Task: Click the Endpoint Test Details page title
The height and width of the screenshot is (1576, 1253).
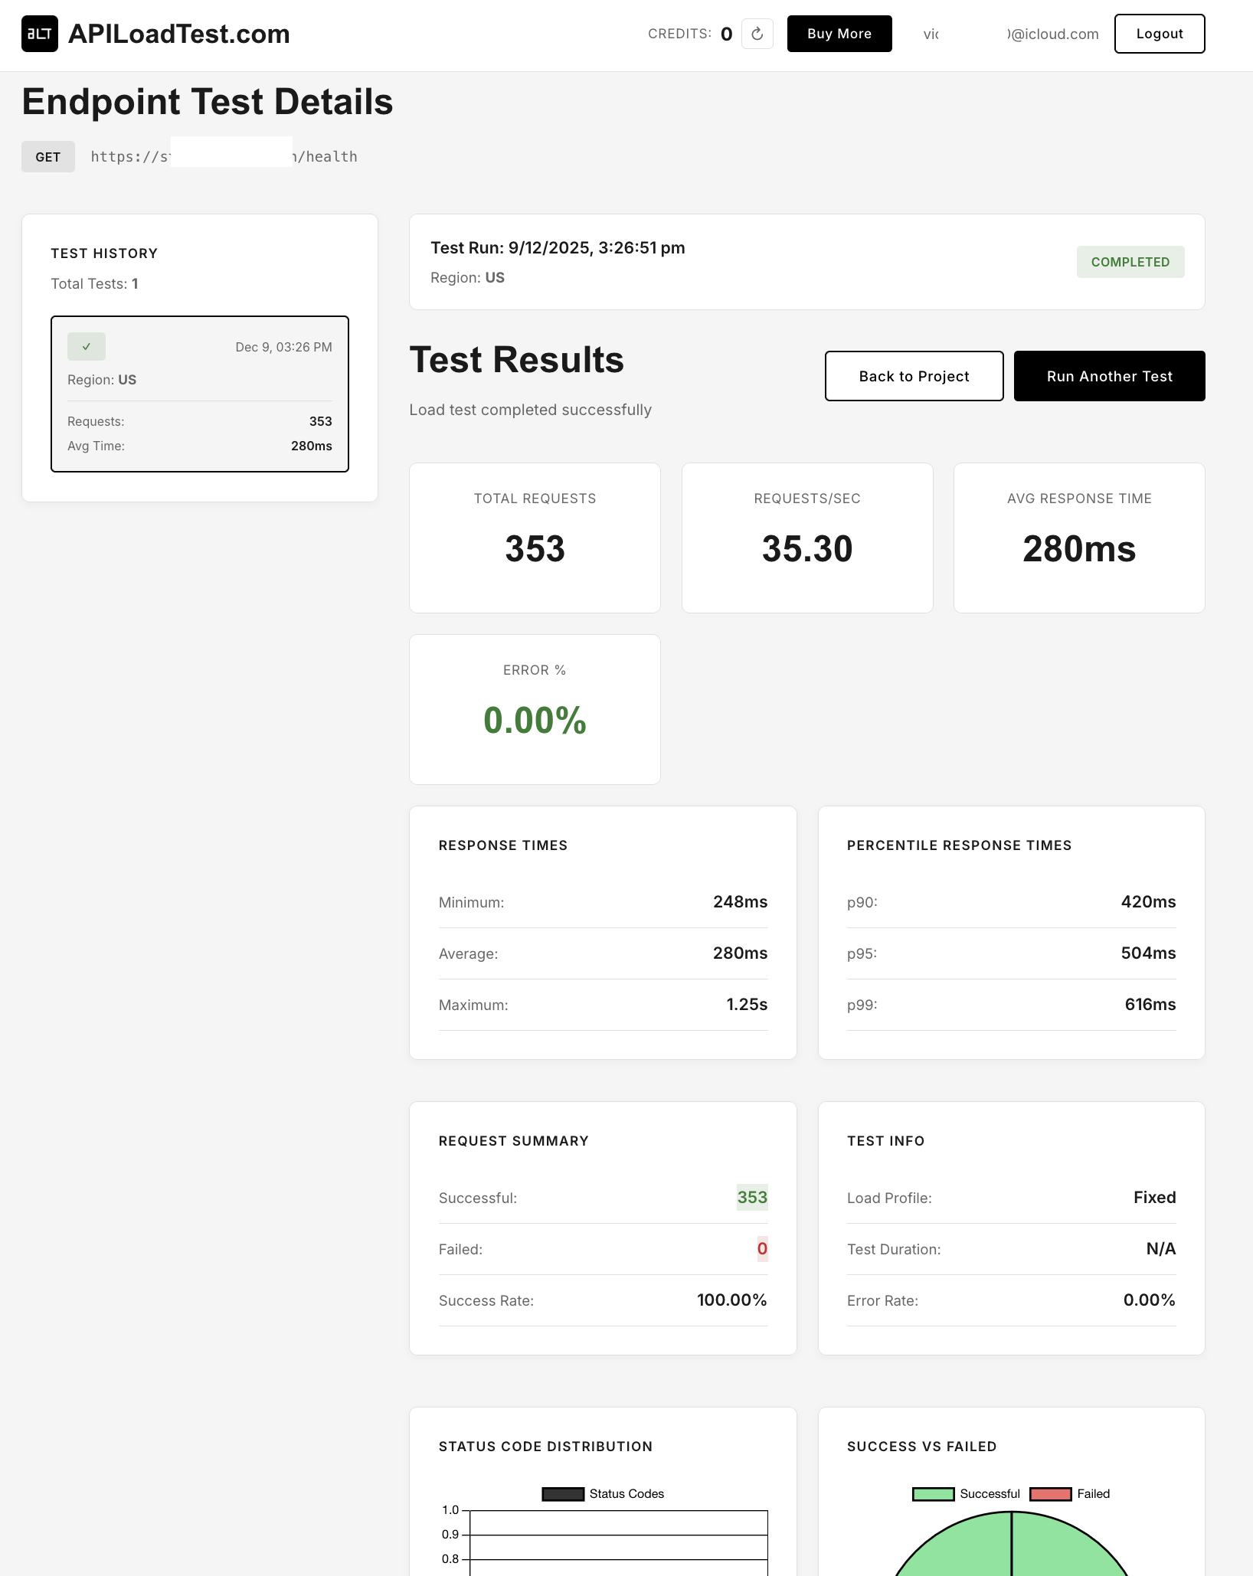Action: [x=207, y=100]
